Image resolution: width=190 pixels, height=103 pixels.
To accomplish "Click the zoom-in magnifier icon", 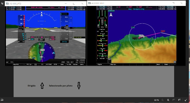I will pos(168,100).
